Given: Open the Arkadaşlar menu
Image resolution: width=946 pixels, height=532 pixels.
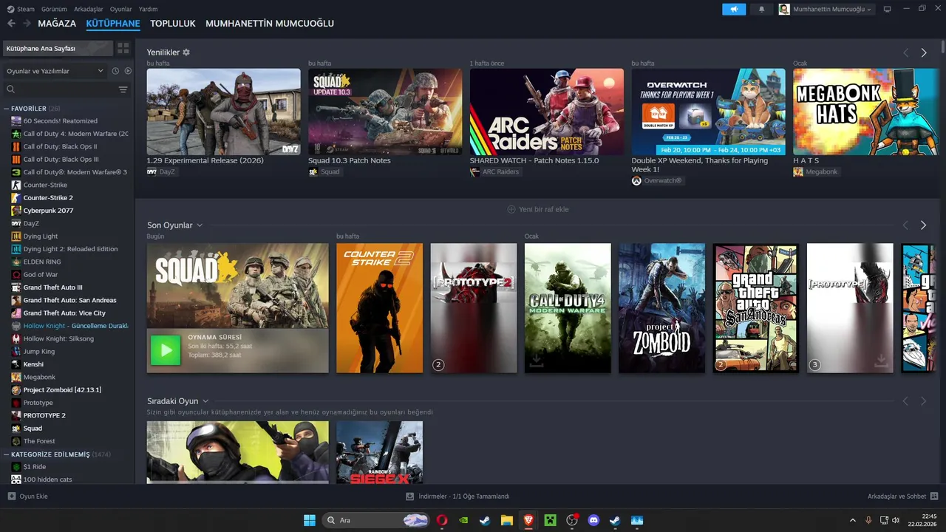Looking at the screenshot, I should click(x=89, y=9).
